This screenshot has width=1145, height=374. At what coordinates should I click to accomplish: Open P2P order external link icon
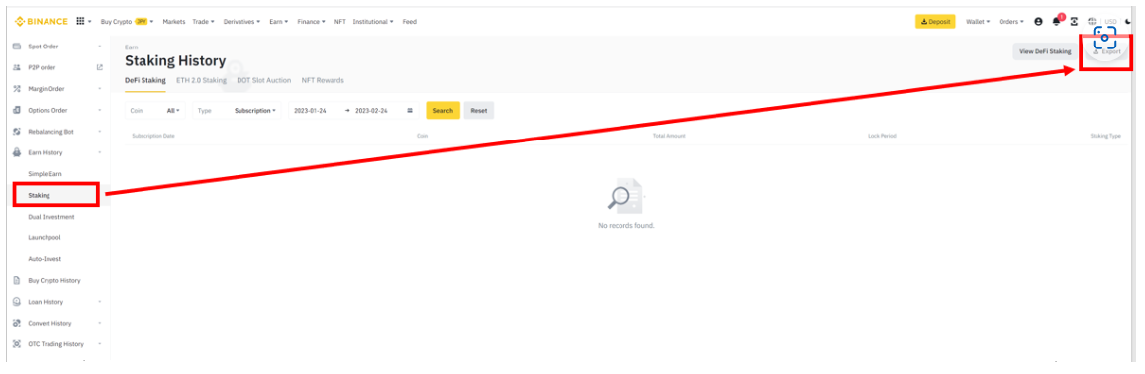tap(99, 67)
